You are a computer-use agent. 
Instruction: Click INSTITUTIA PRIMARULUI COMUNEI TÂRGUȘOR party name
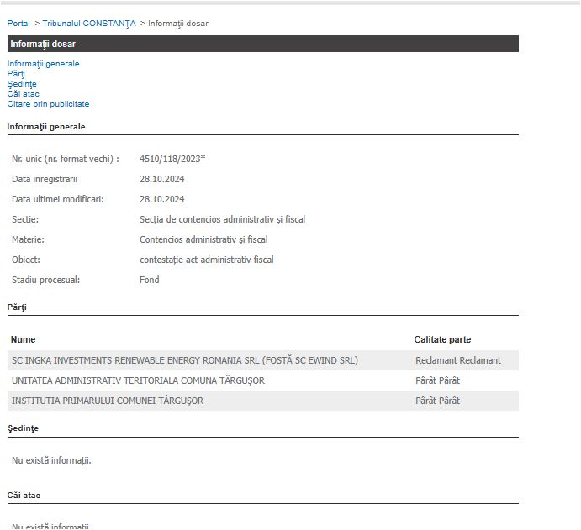point(108,401)
